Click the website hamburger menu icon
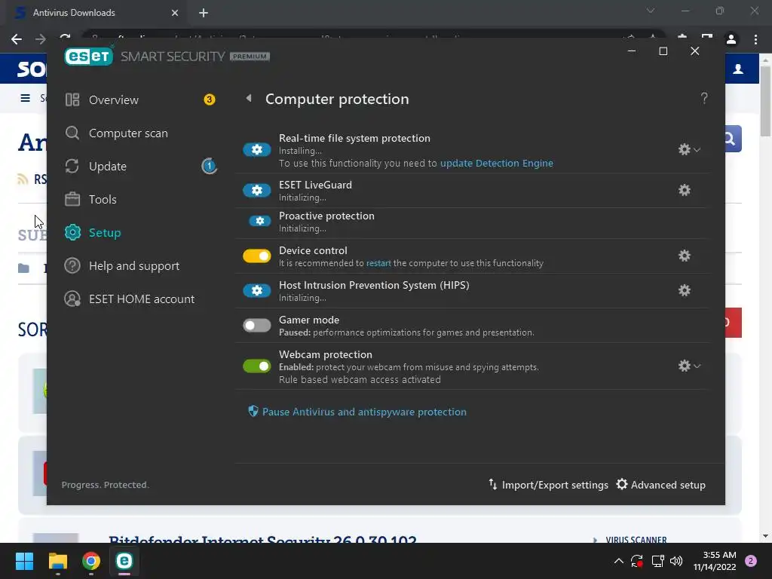772x579 pixels. [x=25, y=98]
